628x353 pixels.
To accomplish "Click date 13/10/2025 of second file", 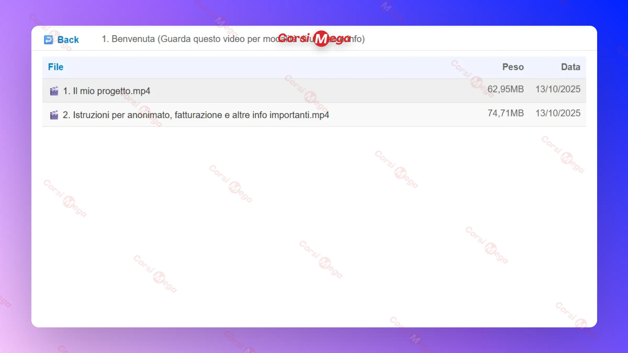I will point(558,113).
